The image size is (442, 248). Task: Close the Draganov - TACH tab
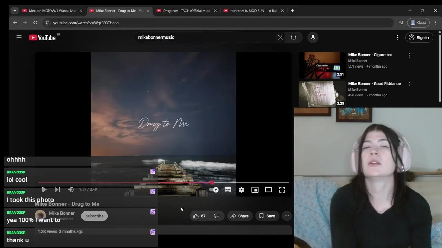pyautogui.click(x=215, y=11)
